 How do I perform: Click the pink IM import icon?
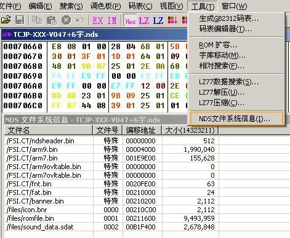[112, 20]
